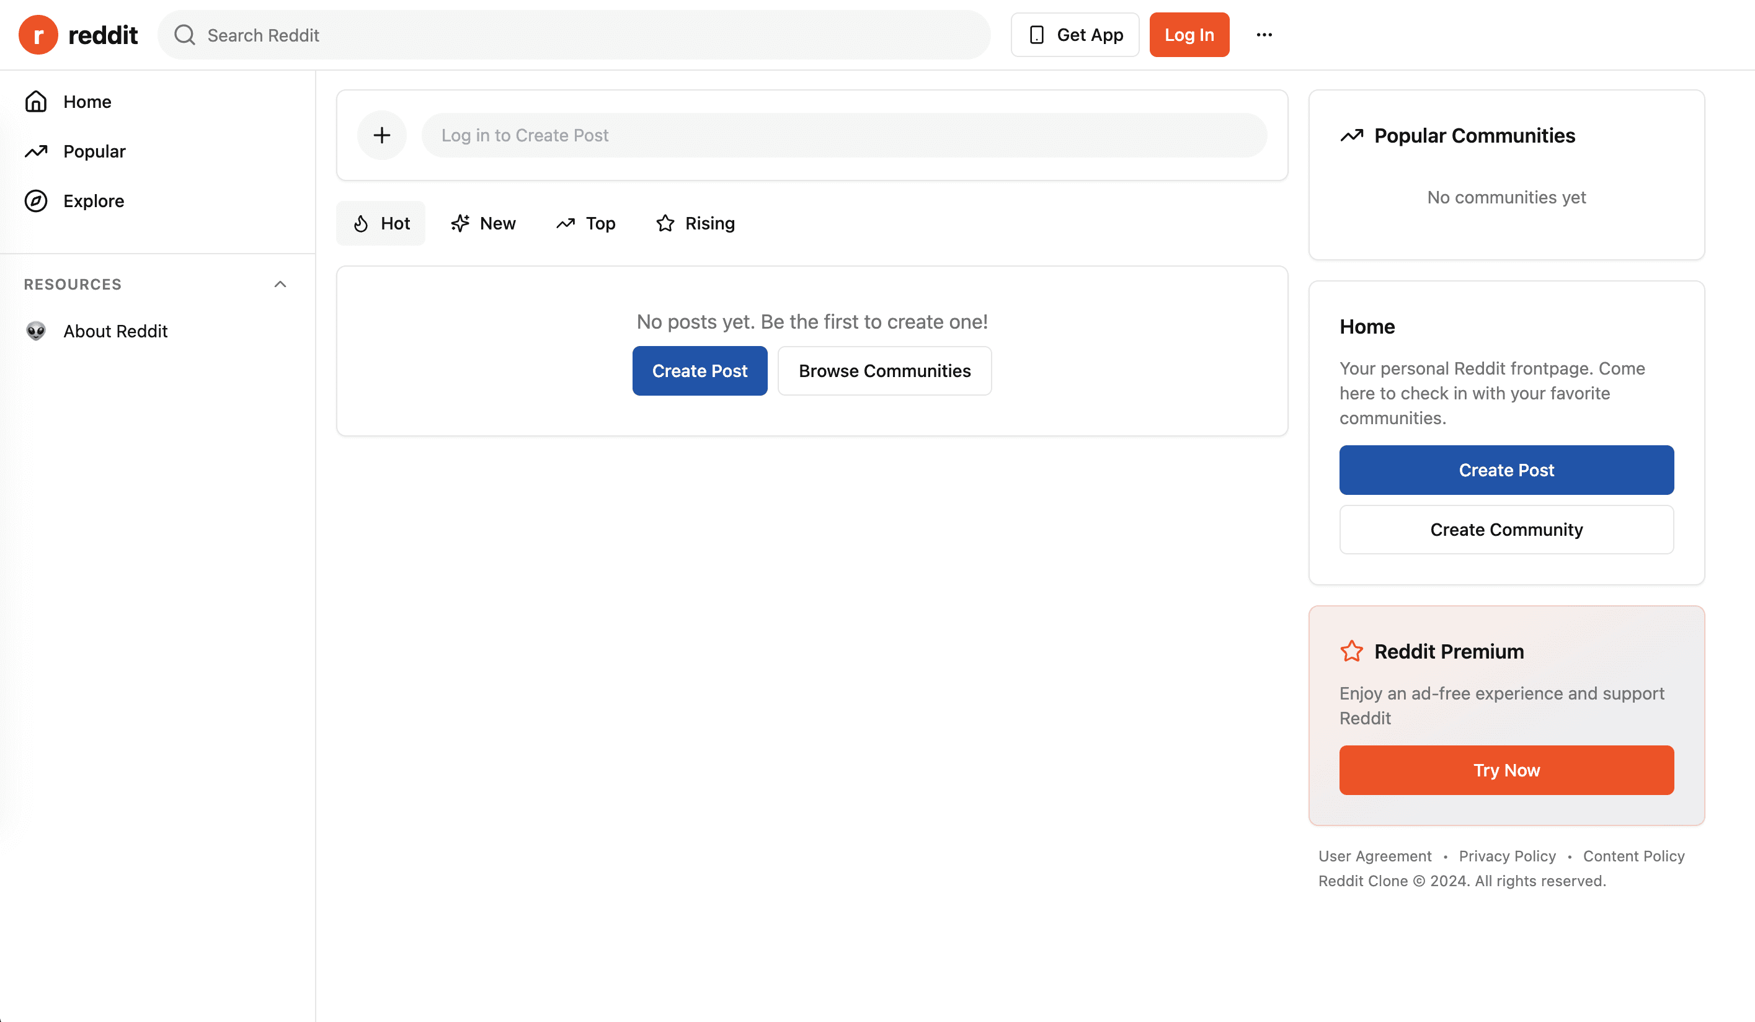Click the Explore compass icon

pyautogui.click(x=36, y=202)
